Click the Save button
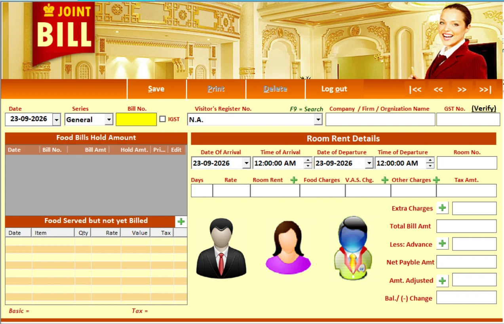 tap(156, 89)
